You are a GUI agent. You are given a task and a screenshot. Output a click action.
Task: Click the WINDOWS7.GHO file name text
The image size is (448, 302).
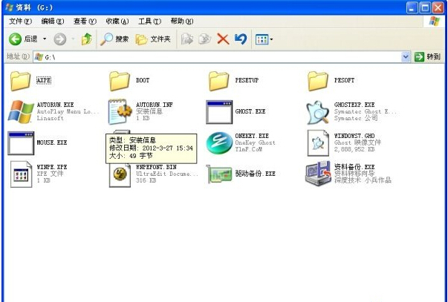[354, 136]
